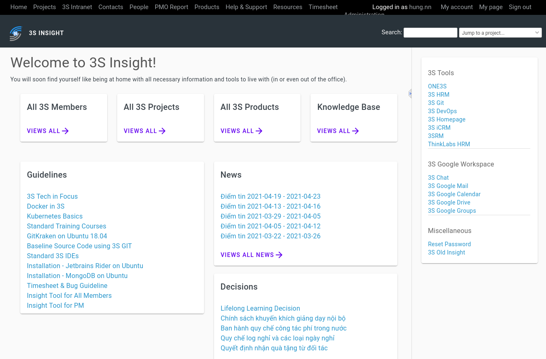Collapse the right sidebar with handle
546x359 pixels.
[x=410, y=94]
